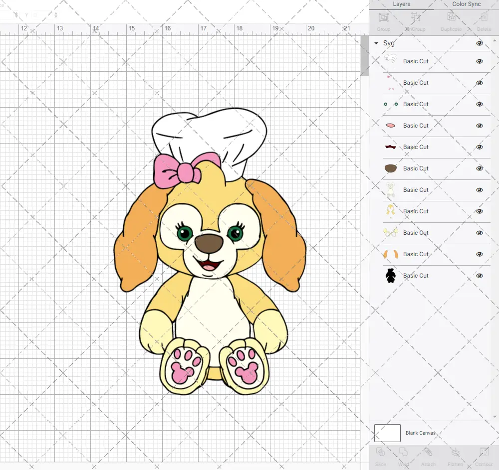Select the green eyes layer thumbnail
Image resolution: width=499 pixels, height=470 pixels.
click(391, 104)
